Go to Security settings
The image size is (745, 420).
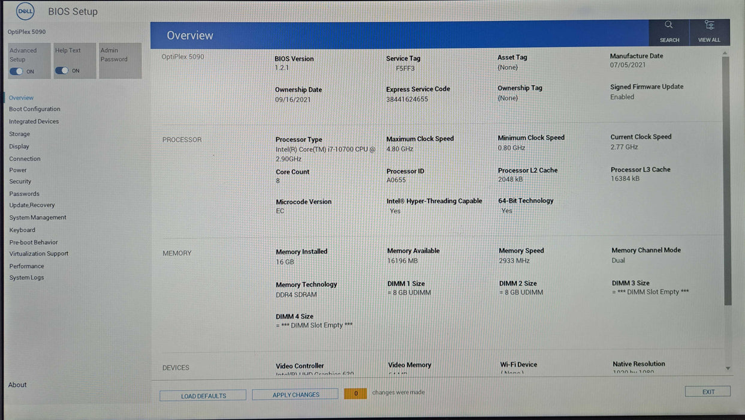coord(20,181)
